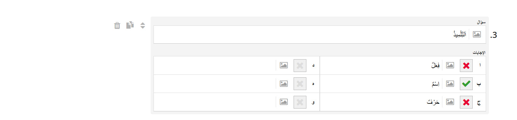This screenshot has width=517, height=120.
Task: Toggle the disabled X for answer و
Action: (x=300, y=102)
